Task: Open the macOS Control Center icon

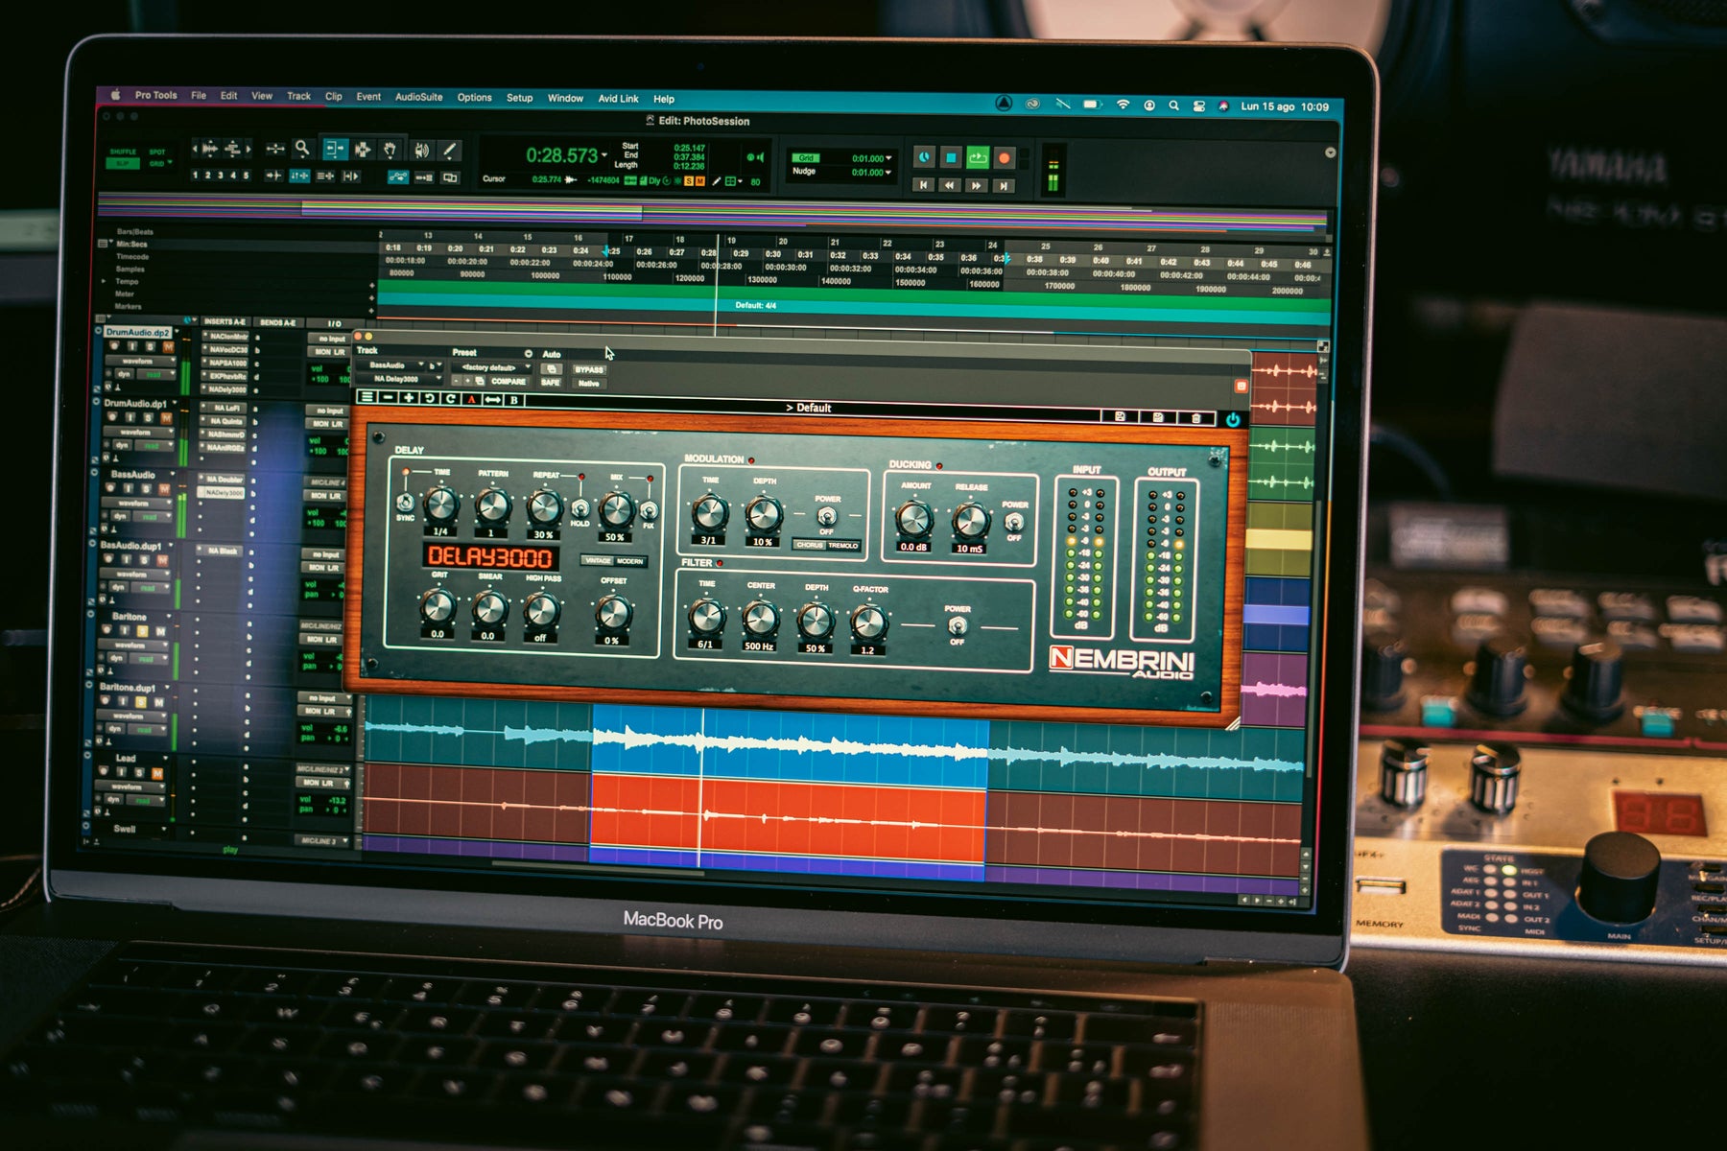Action: click(x=1198, y=106)
